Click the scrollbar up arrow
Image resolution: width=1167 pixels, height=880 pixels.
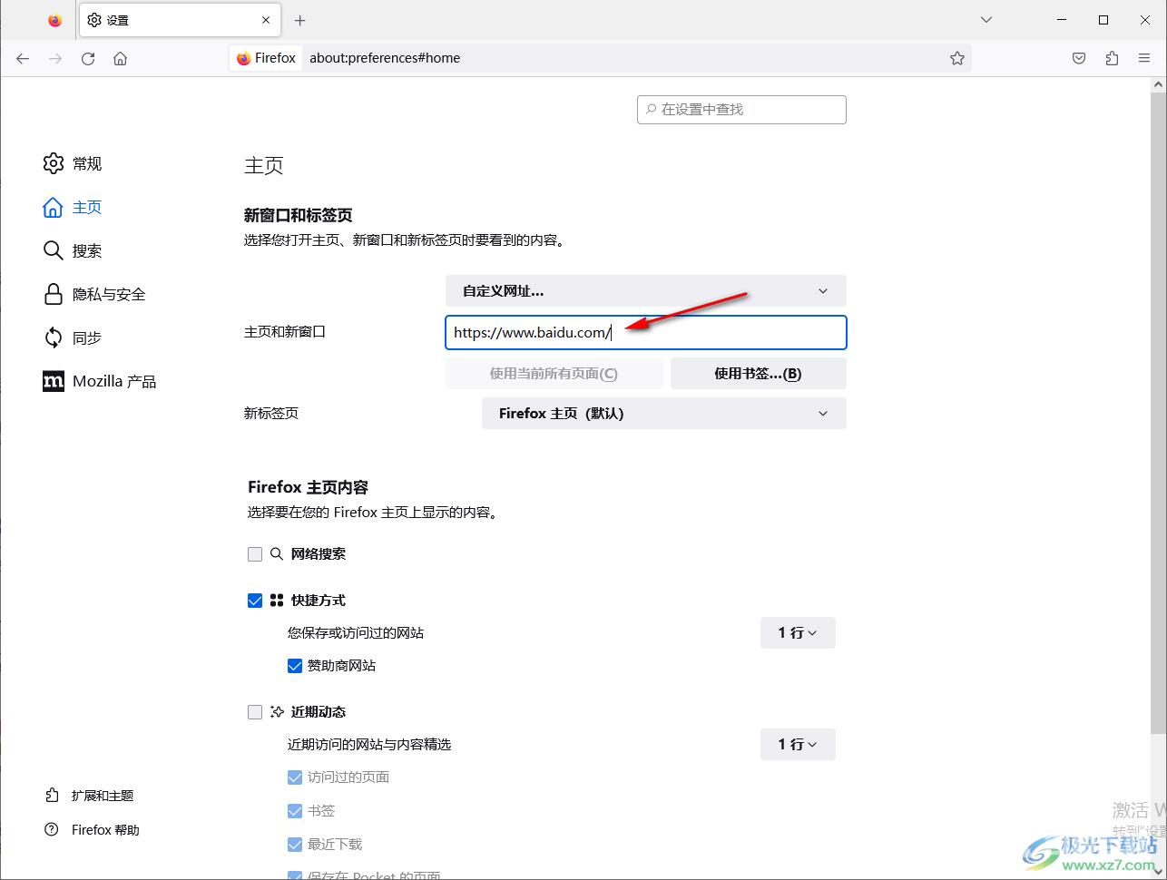(x=1158, y=84)
